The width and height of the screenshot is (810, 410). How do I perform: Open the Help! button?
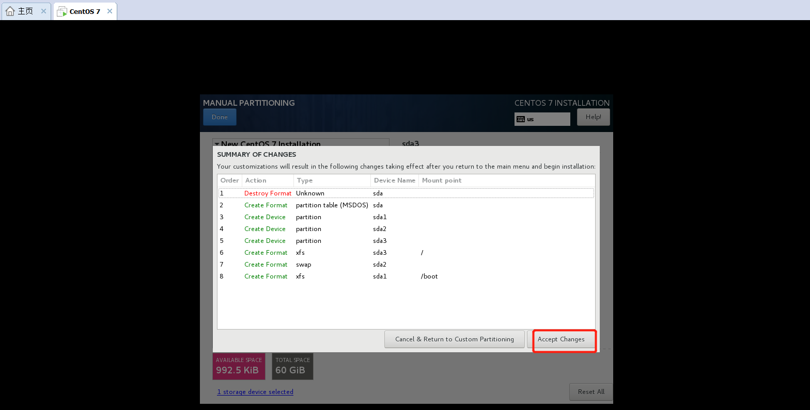593,117
